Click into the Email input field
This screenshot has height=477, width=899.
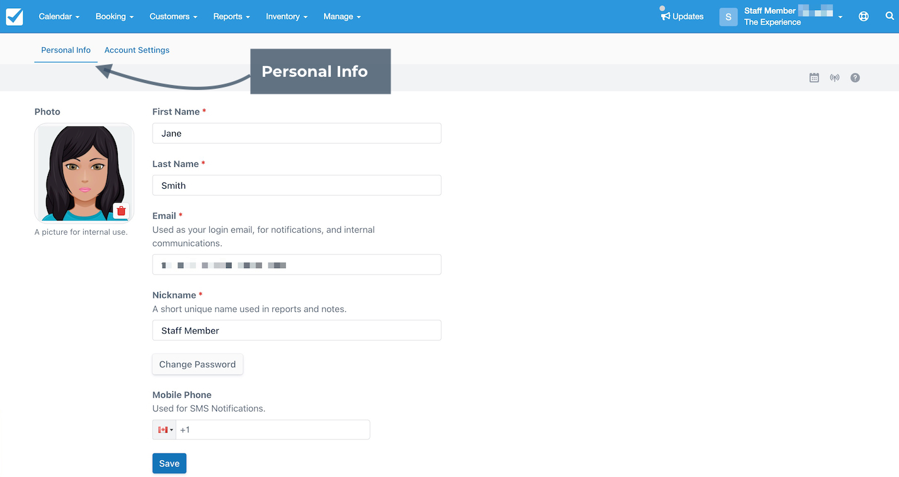click(297, 265)
